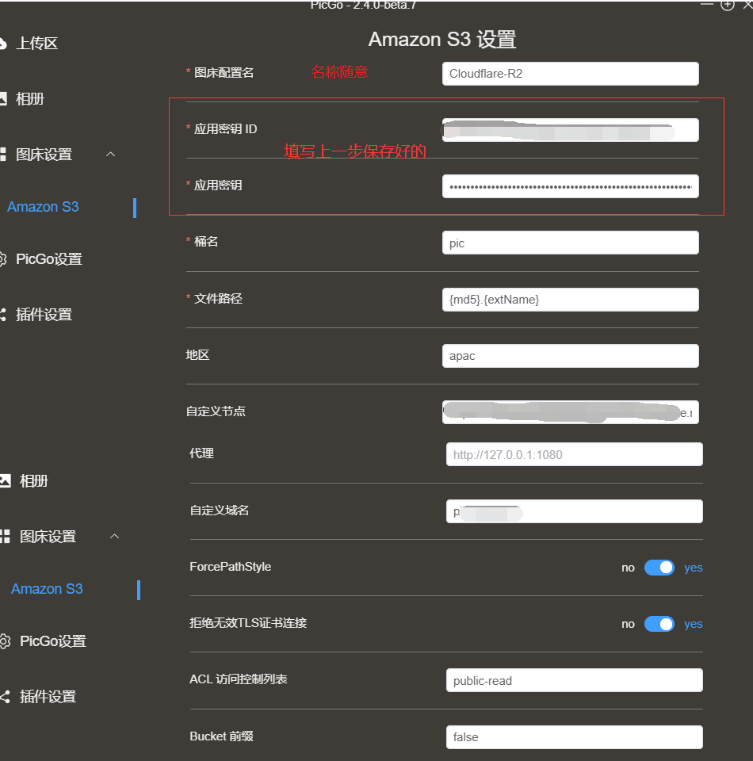The image size is (753, 761).
Task: Open the lower 插件设置 plugin settings
Action: pyautogui.click(x=48, y=697)
